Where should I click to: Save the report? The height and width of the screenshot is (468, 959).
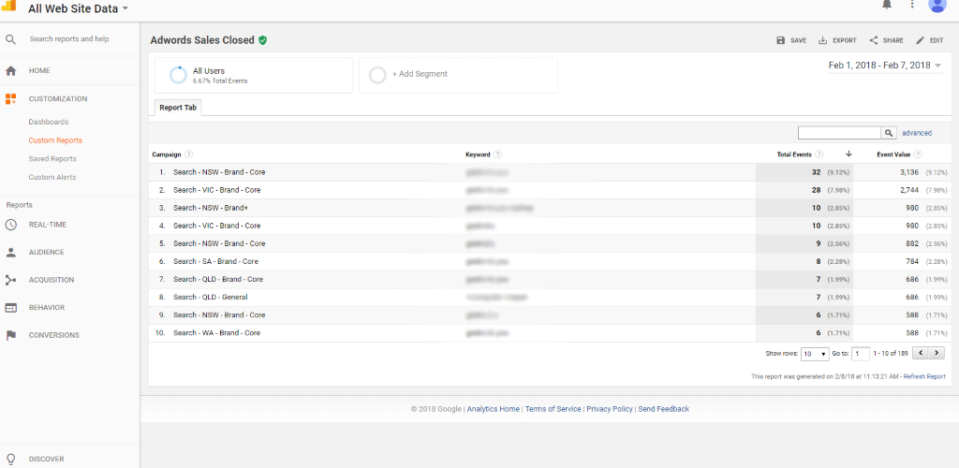click(791, 40)
